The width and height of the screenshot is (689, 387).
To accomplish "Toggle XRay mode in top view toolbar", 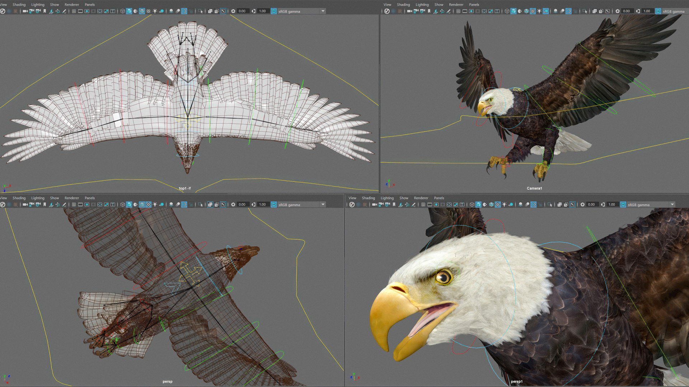I will [x=210, y=11].
